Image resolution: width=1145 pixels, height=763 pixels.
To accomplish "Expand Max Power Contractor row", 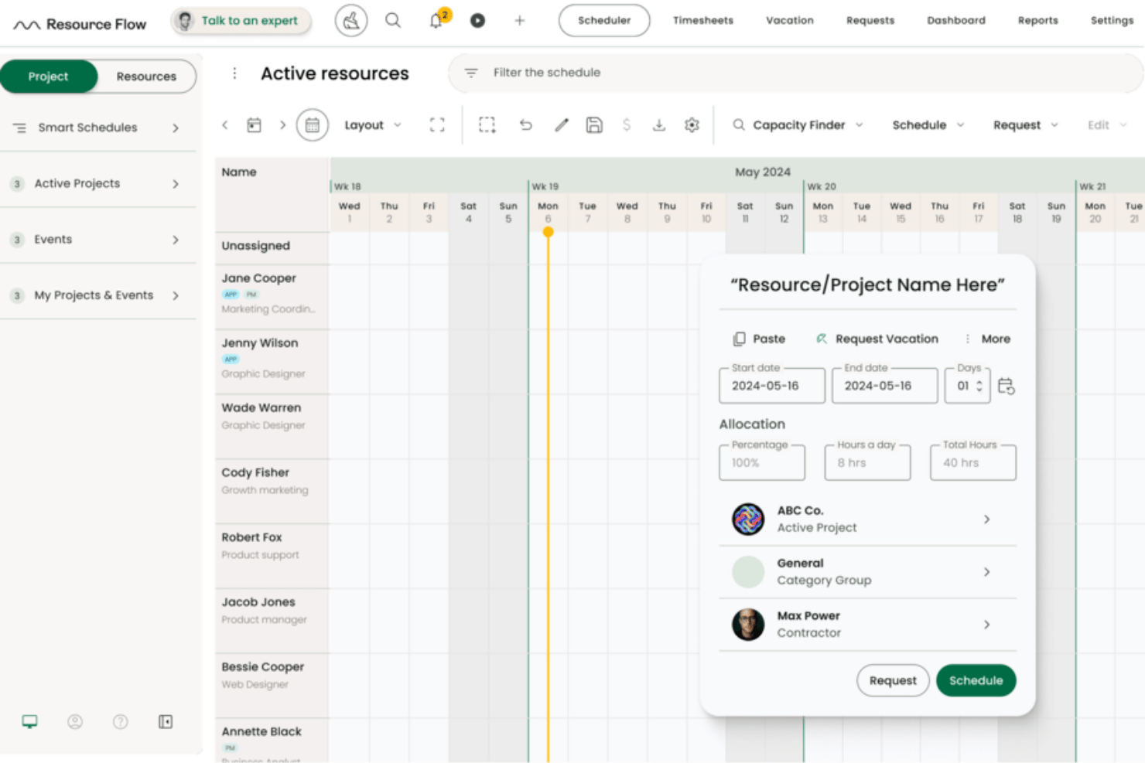I will click(867, 625).
